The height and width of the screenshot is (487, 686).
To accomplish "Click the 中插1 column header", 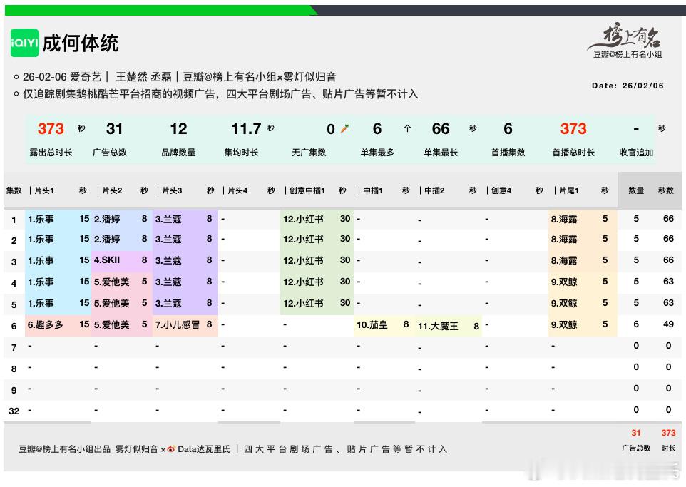I will click(373, 190).
